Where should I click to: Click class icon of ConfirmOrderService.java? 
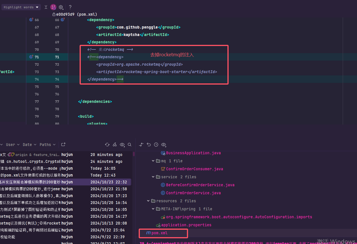(x=163, y=193)
